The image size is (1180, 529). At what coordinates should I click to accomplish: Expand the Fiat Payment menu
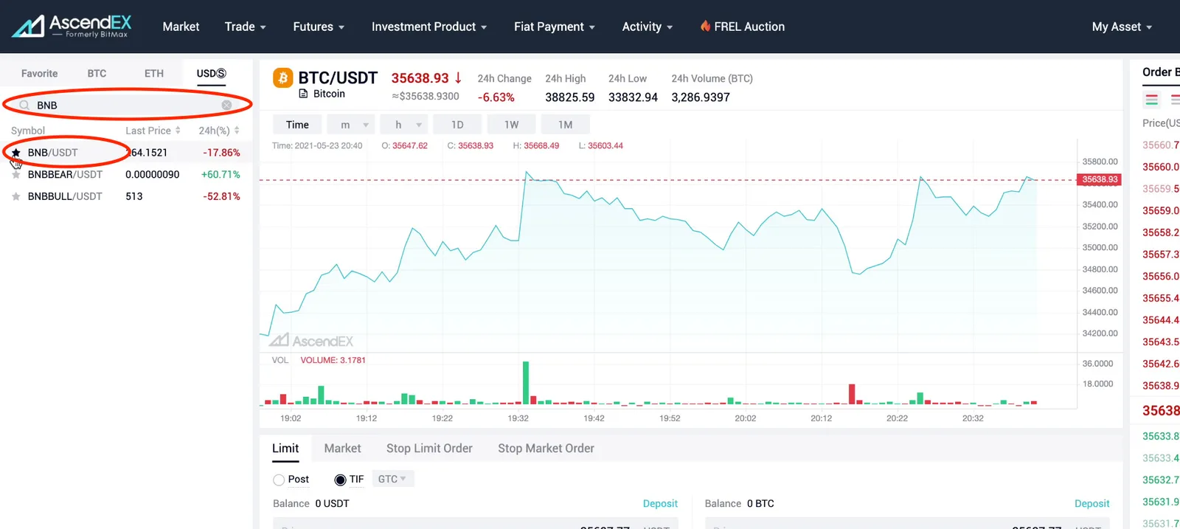point(555,27)
